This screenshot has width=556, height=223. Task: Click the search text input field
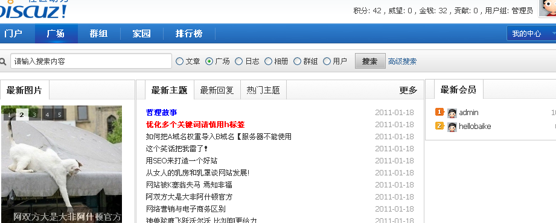pos(91,61)
